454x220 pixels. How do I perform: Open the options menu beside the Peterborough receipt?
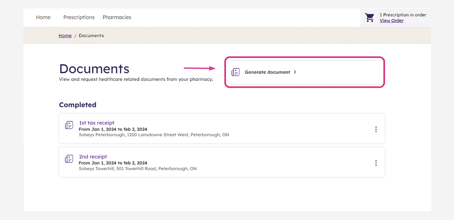pos(376,129)
